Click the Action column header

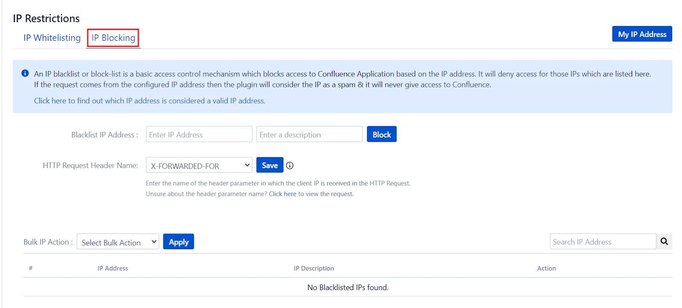546,268
